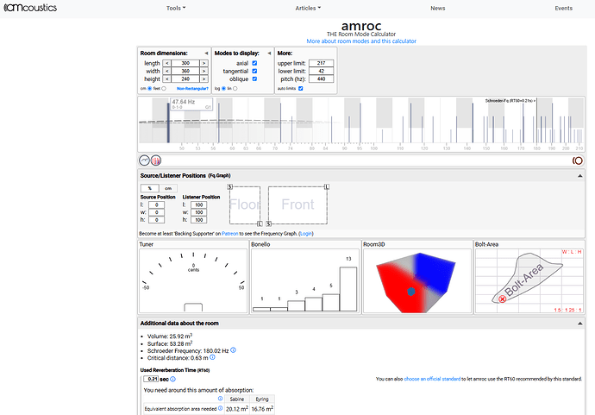Click choose an official standard link
Screen dimensions: 595x415
432,379
